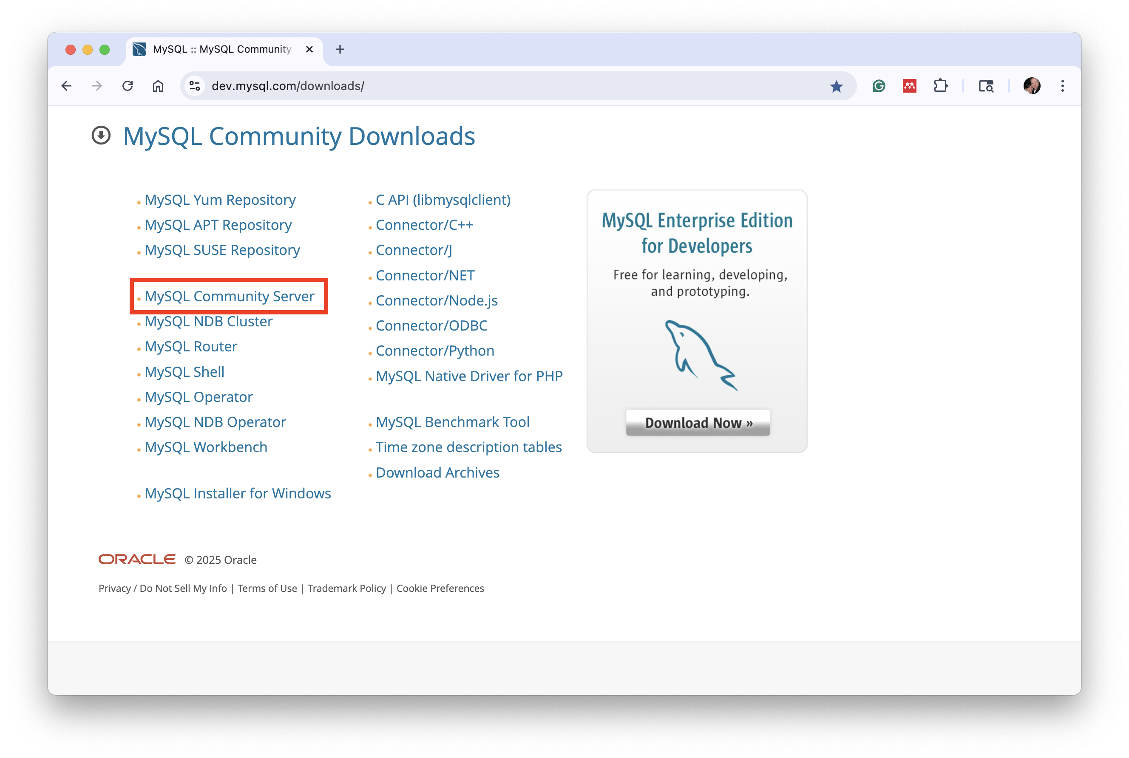
Task: Go back to the previous page
Action: click(67, 86)
